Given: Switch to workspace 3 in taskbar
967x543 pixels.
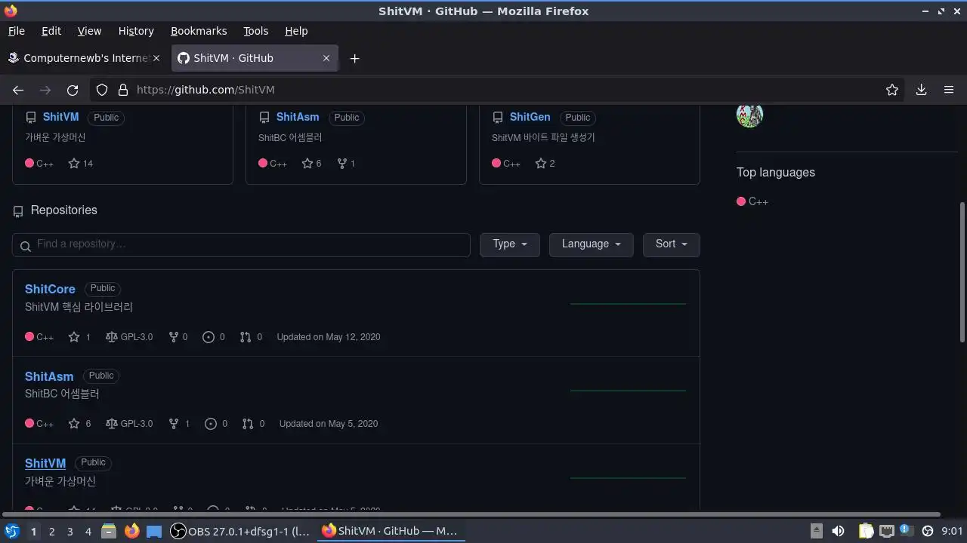Looking at the screenshot, I should coord(70,532).
